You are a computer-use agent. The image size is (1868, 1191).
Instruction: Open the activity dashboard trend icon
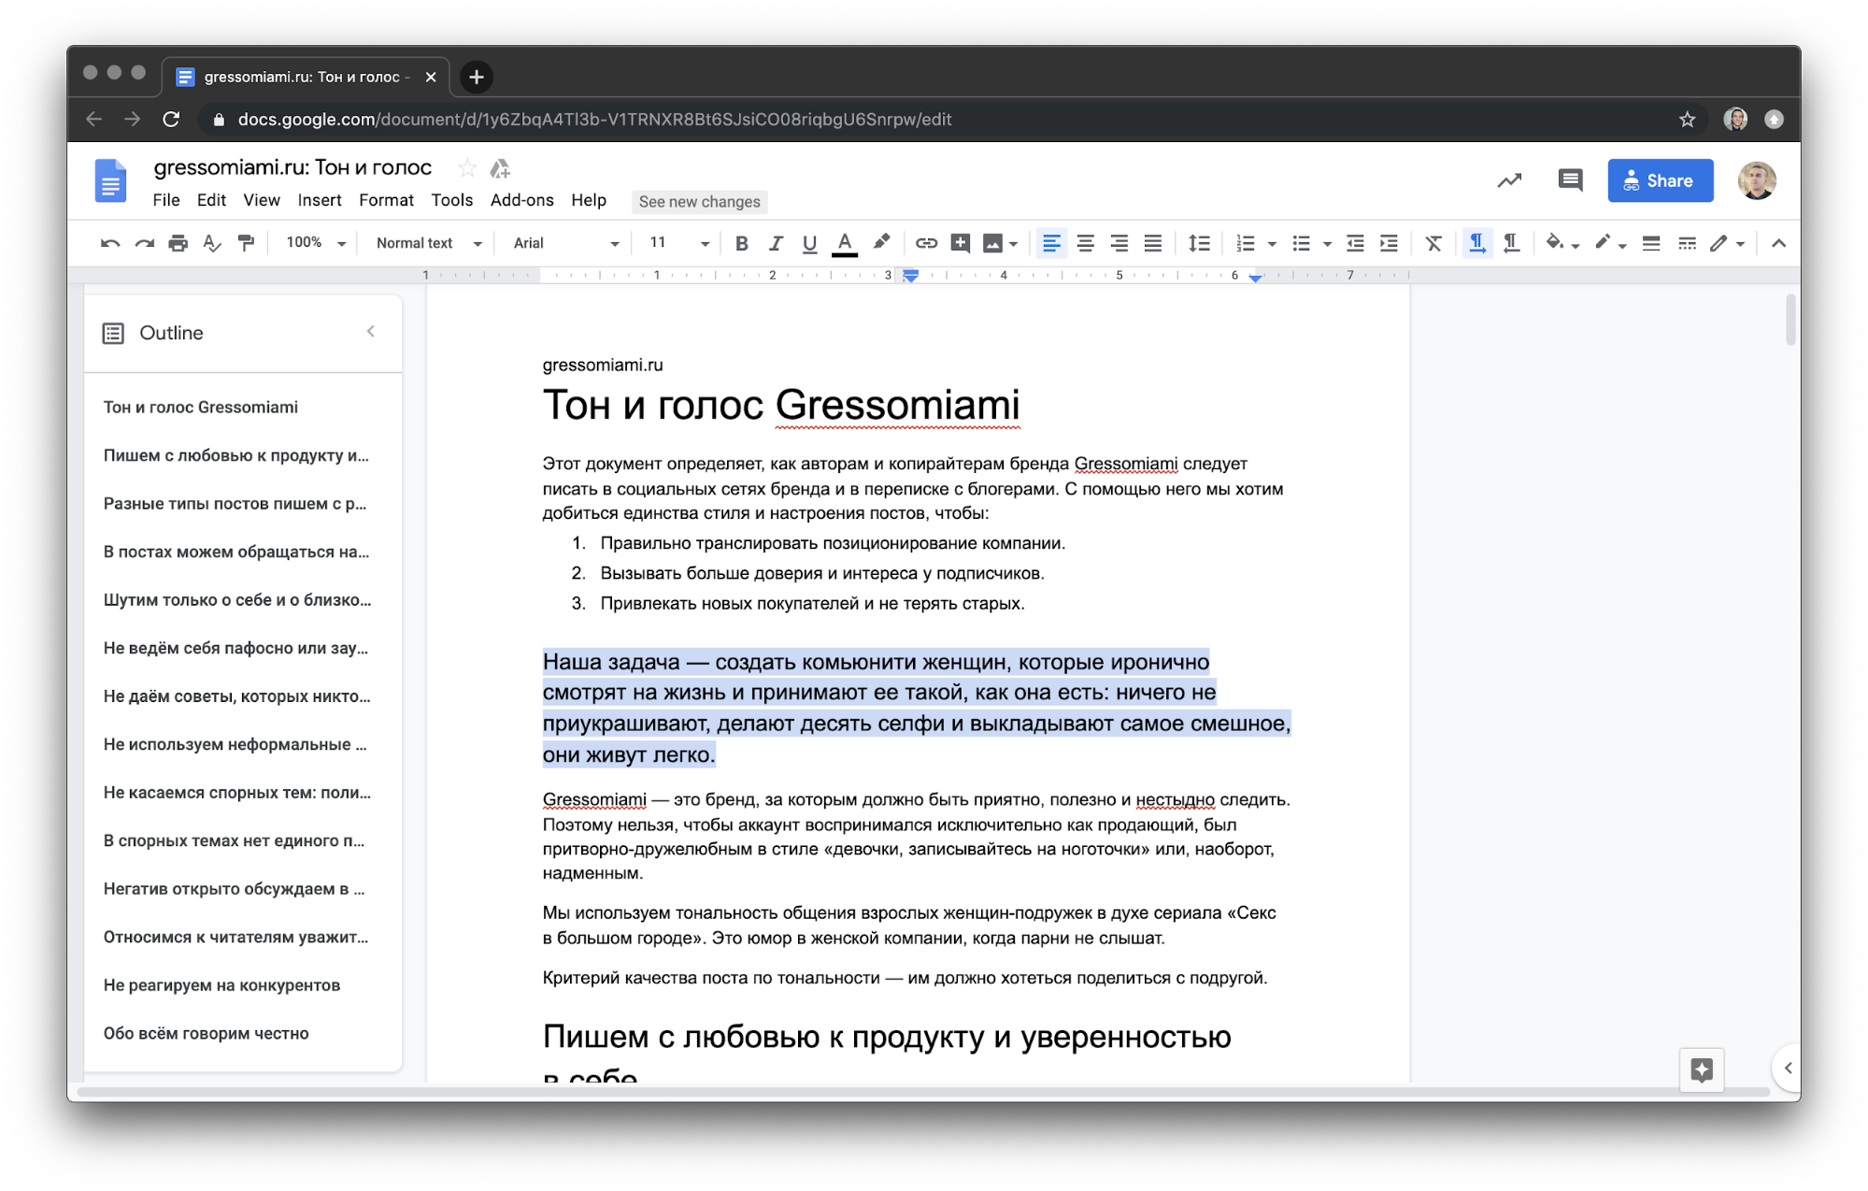[1509, 180]
